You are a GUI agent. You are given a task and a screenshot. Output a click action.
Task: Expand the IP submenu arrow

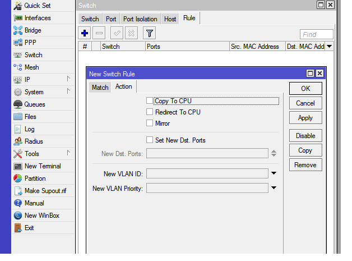[x=68, y=79]
